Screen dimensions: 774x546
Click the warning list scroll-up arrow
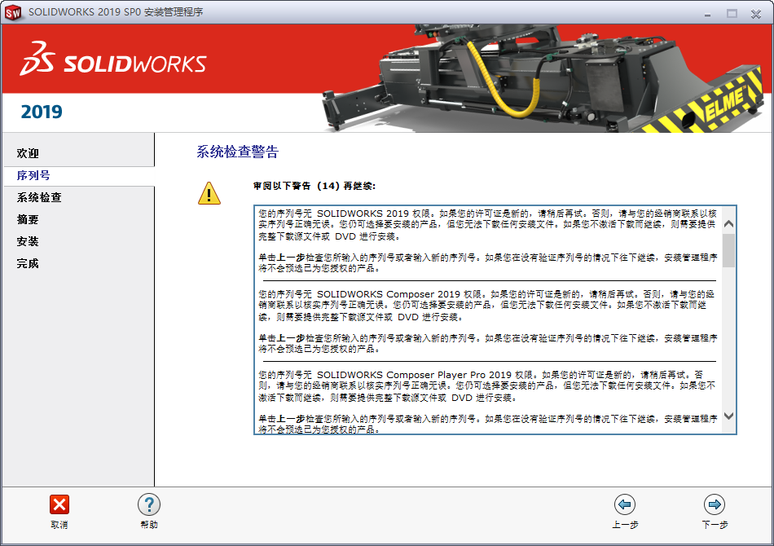[x=728, y=223]
